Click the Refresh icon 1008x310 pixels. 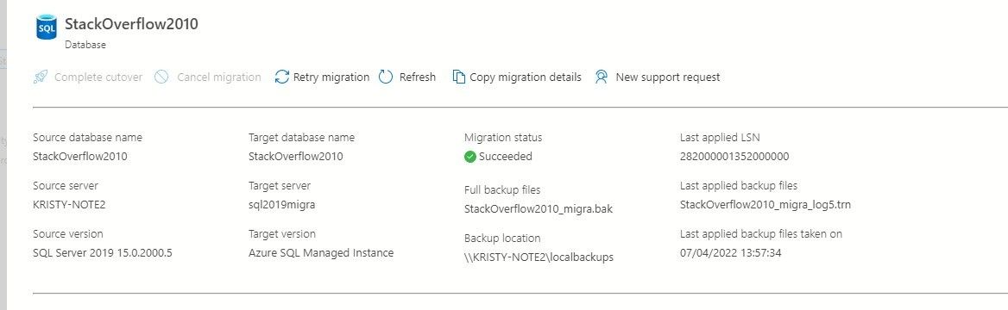[386, 77]
